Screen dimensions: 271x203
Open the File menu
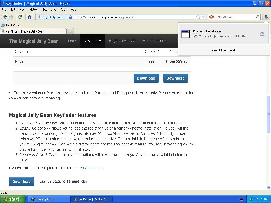[x=4, y=10]
